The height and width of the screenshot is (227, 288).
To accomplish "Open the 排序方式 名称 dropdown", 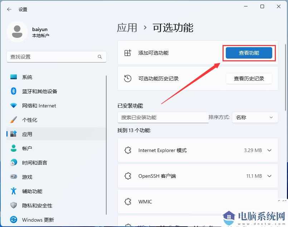I will 255,117.
